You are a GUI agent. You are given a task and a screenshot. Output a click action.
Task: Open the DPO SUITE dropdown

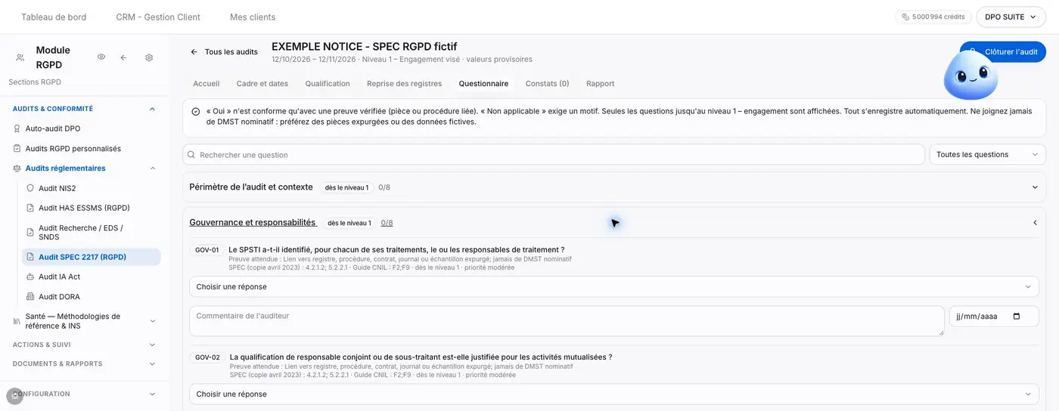[x=1011, y=17]
